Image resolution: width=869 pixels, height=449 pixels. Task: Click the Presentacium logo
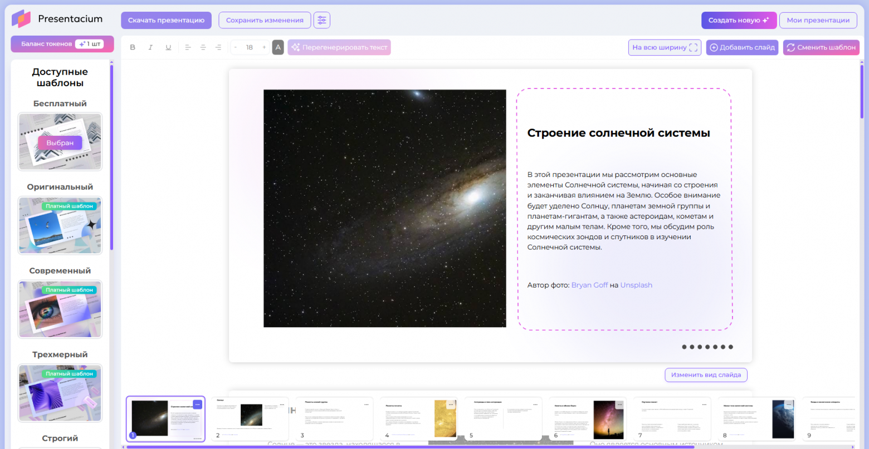[x=57, y=19]
